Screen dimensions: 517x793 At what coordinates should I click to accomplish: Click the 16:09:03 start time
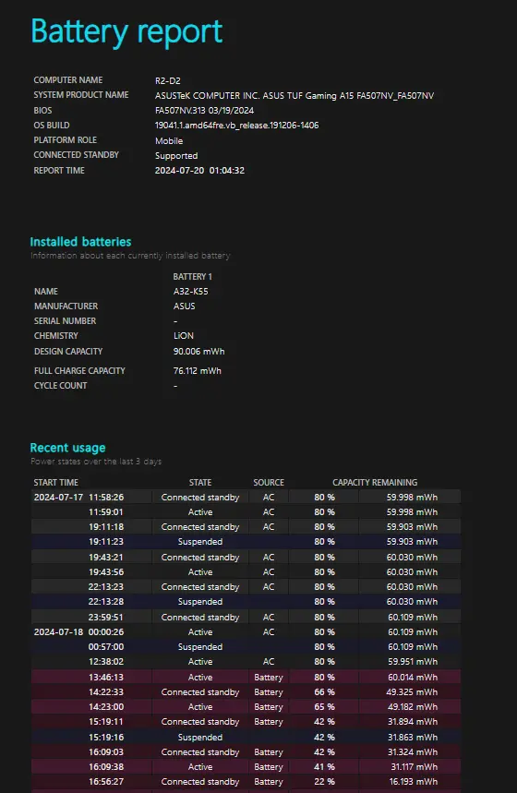pos(106,752)
